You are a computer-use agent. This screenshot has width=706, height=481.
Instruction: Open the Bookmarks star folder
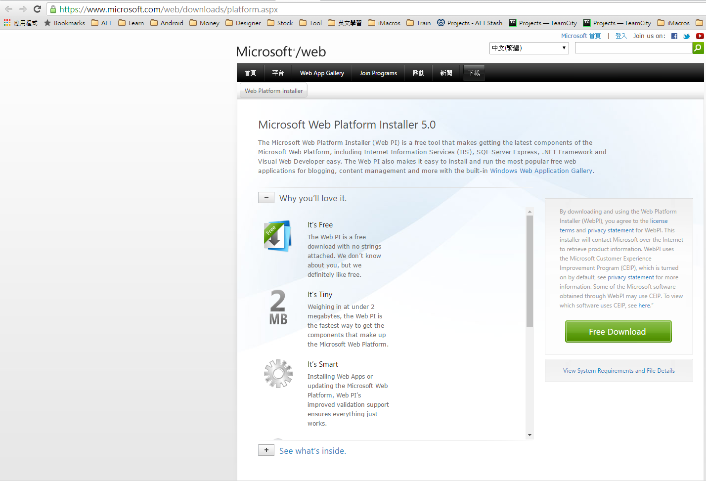tap(64, 23)
